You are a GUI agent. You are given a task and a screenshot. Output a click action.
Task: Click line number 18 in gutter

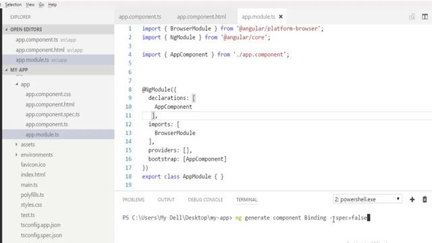click(x=128, y=176)
